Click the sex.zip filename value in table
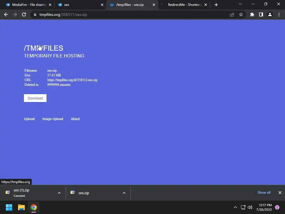Screen dimensions: 285x214 52,70
